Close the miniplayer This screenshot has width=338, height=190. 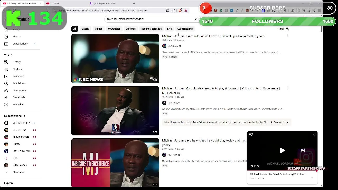click(x=314, y=135)
